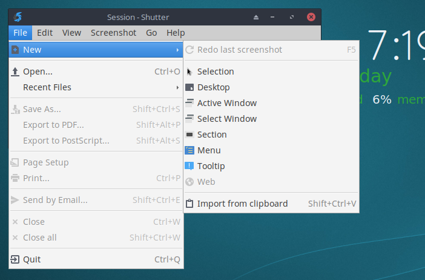Select the Active Window capture option
This screenshot has height=280, width=425.
coord(271,103)
